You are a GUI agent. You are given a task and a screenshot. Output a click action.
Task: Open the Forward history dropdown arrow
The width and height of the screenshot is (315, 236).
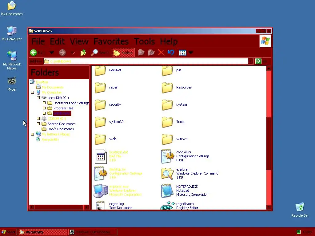tap(73, 53)
